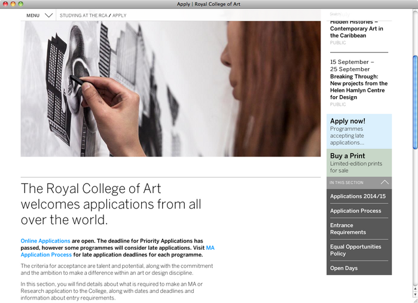Click the heading 'The Royal College of Art welcomes'
The width and height of the screenshot is (418, 303).
[111, 204]
